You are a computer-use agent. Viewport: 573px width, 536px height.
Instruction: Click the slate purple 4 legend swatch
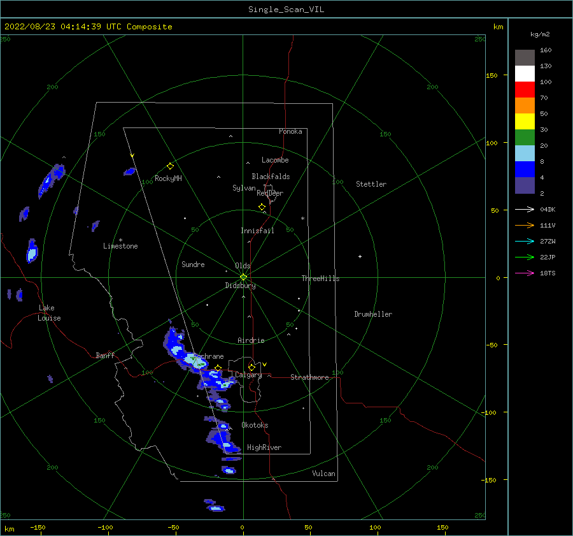pos(525,185)
